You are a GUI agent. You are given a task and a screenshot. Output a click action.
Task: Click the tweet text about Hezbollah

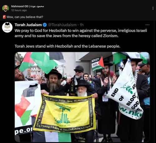coord(81,33)
